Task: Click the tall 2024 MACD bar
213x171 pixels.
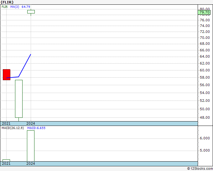Action: click(31, 146)
